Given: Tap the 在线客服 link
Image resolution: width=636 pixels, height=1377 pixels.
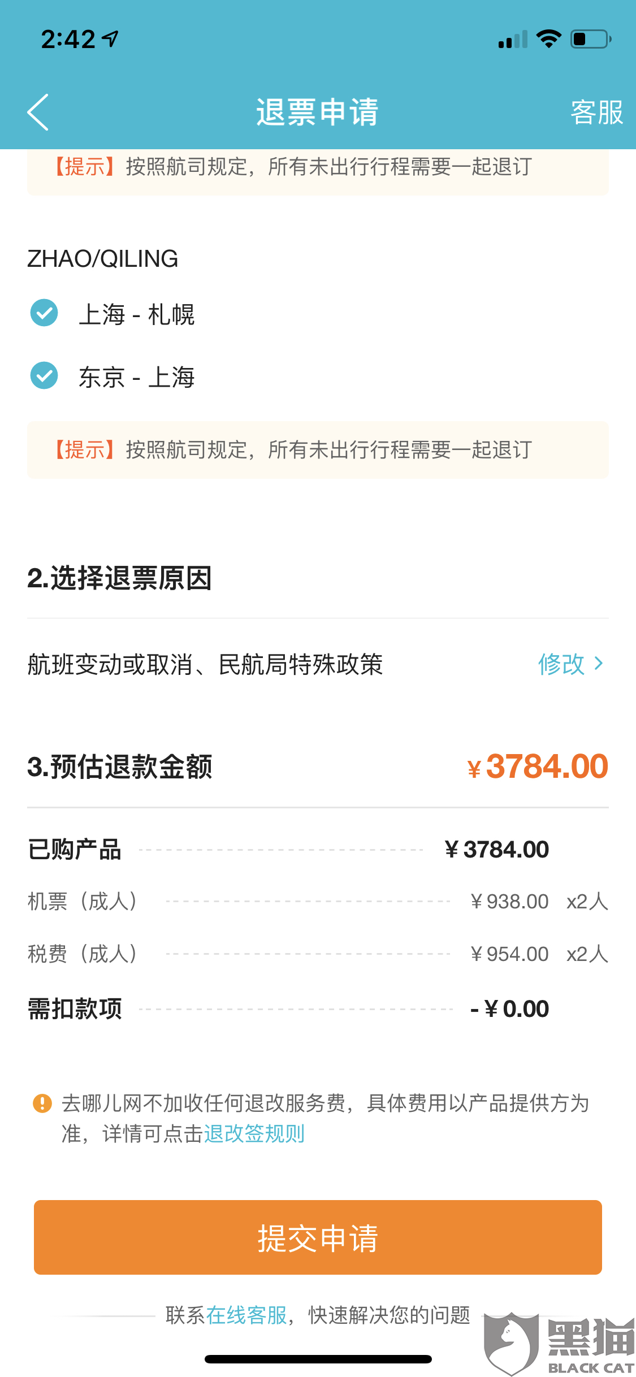Looking at the screenshot, I should [x=246, y=1315].
